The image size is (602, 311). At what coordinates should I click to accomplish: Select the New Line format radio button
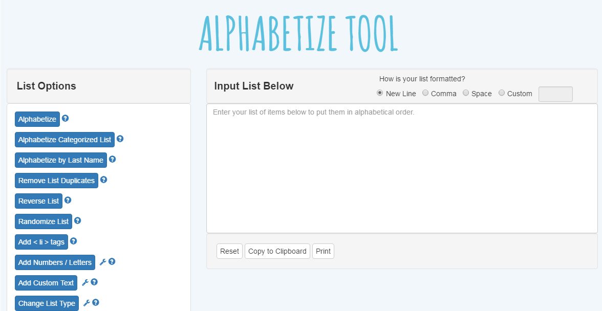click(x=380, y=93)
